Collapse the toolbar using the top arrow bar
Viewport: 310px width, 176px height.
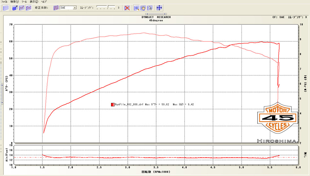pyautogui.click(x=156, y=14)
